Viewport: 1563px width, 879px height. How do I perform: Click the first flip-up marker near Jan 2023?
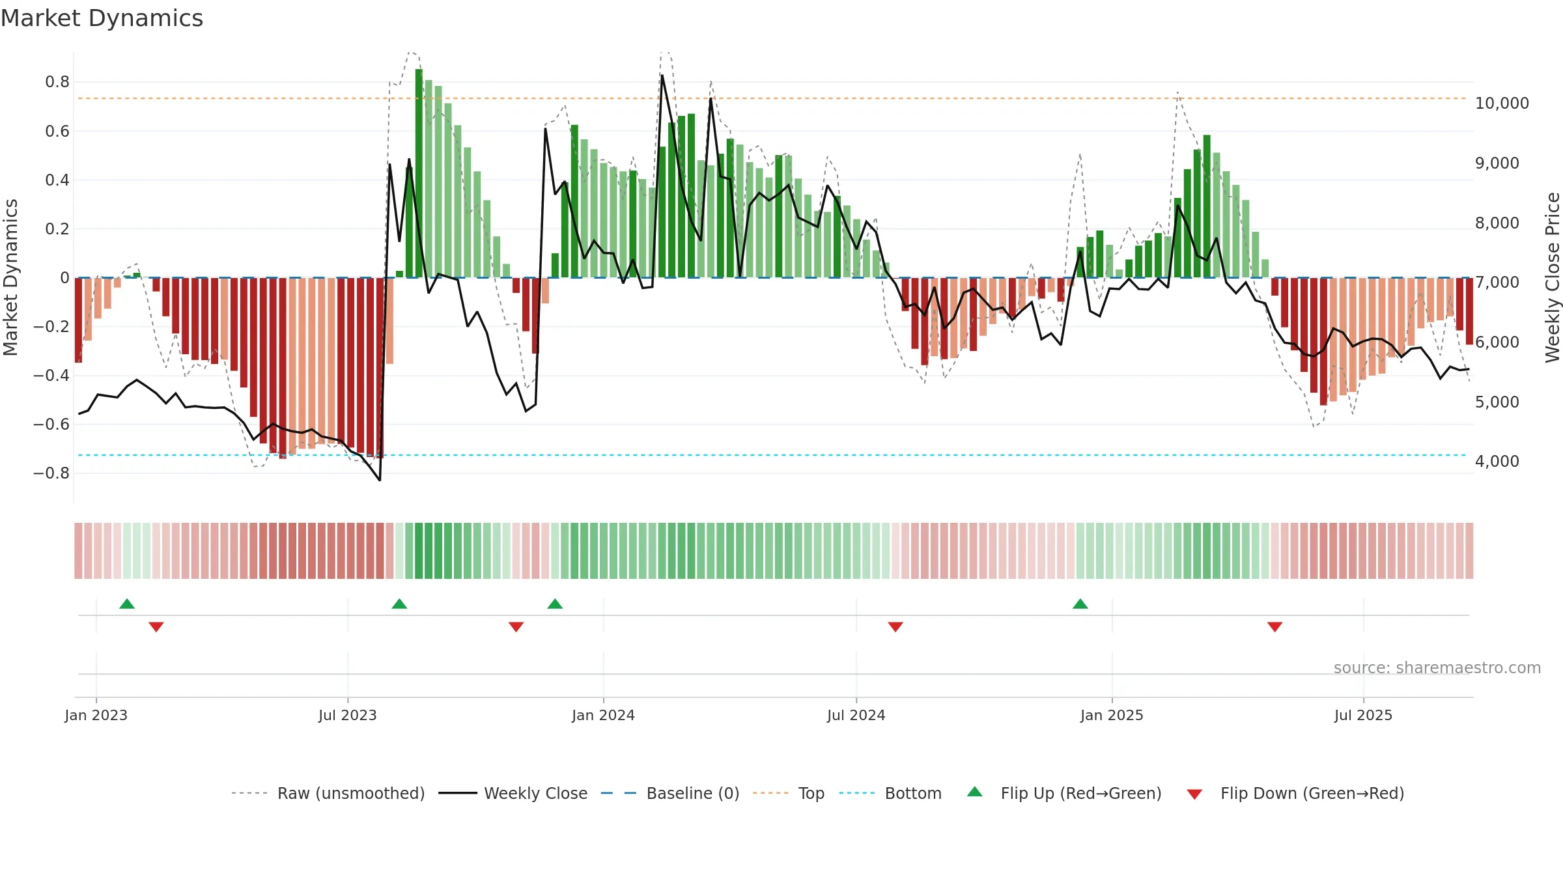127,604
